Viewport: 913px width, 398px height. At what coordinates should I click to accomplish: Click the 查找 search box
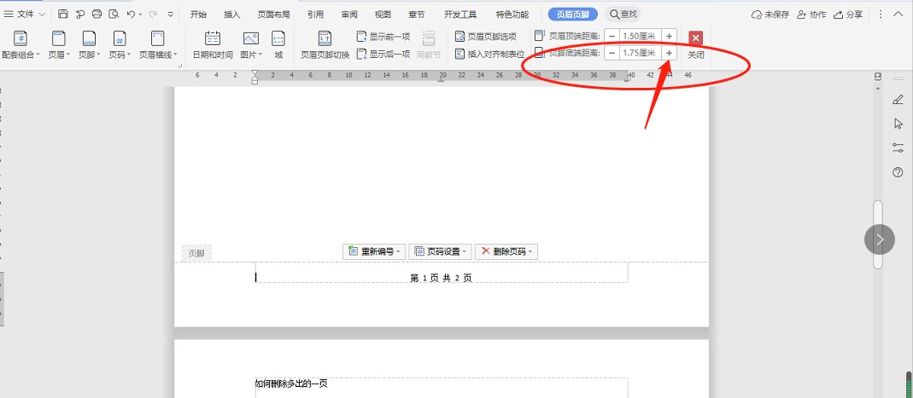tap(623, 14)
